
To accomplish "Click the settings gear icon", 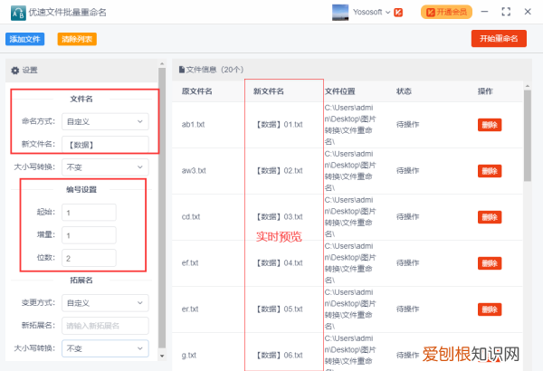I will tap(14, 71).
